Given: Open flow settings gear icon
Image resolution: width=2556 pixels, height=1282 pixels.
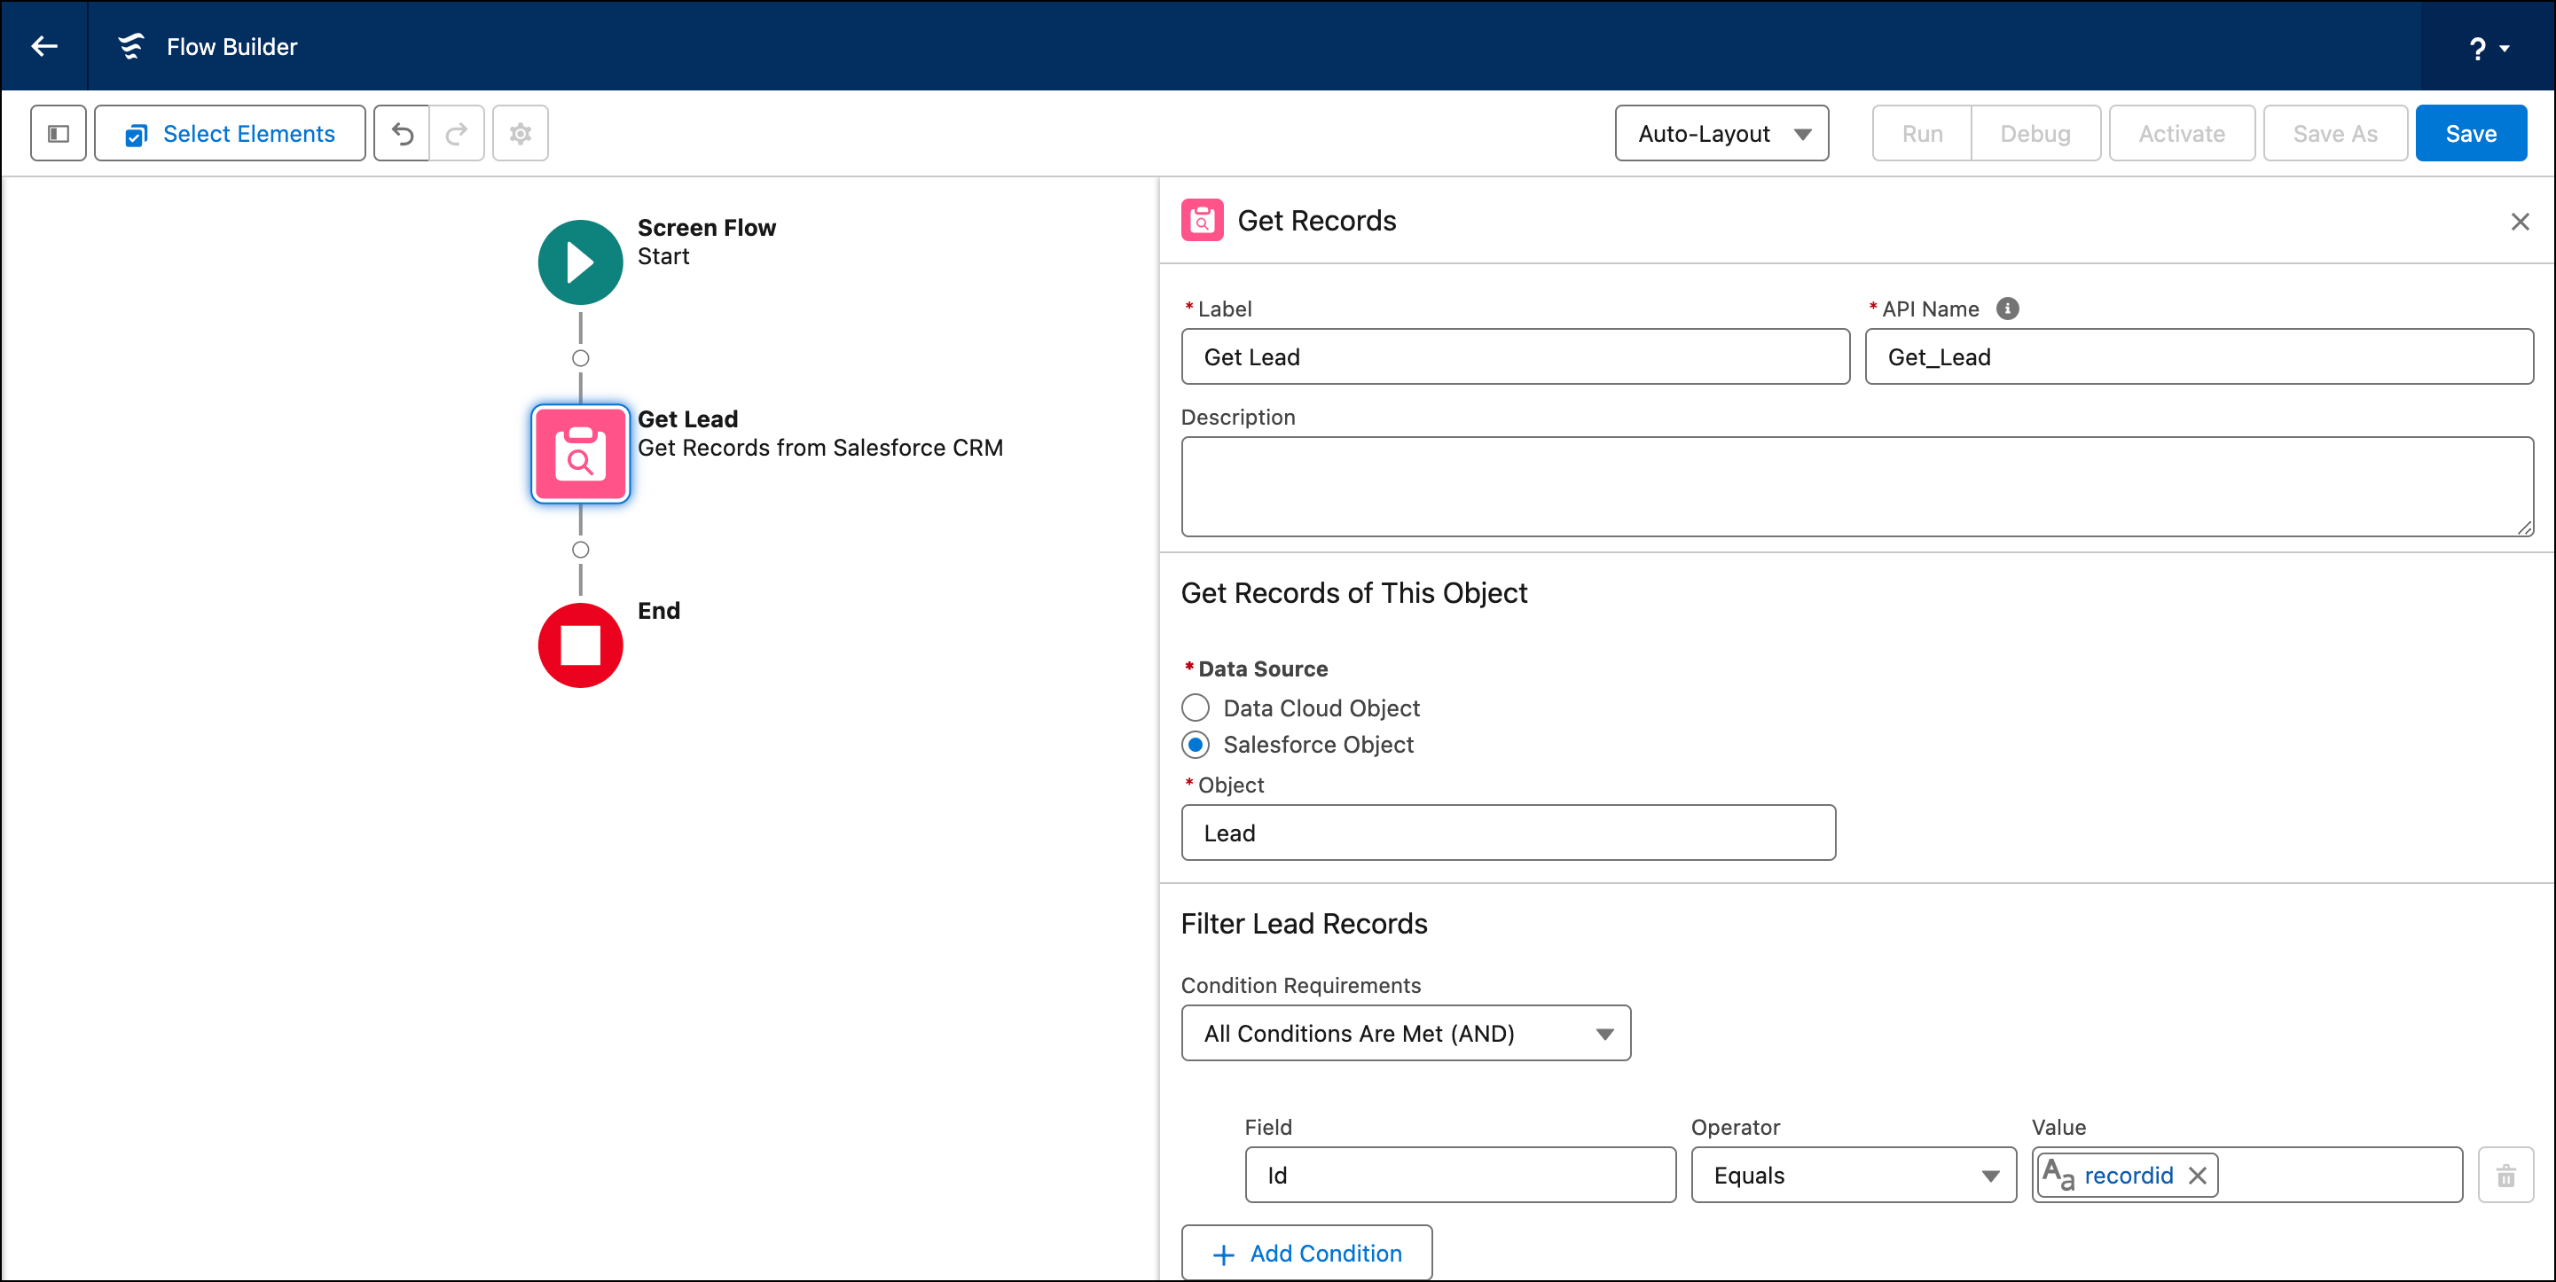Looking at the screenshot, I should (521, 133).
